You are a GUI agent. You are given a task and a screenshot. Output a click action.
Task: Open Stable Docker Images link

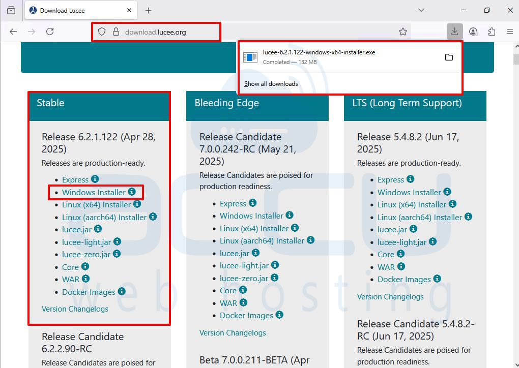(x=89, y=292)
